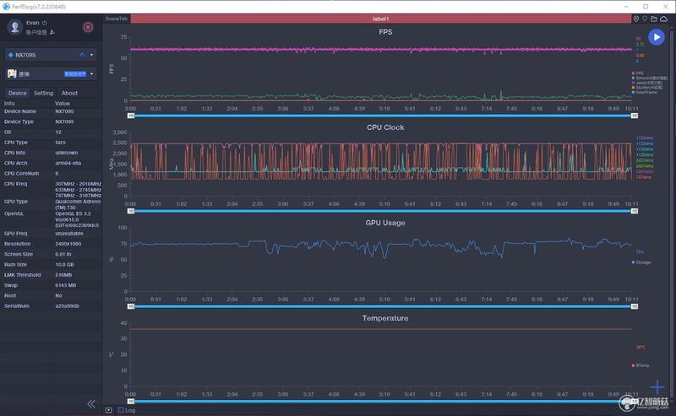The width and height of the screenshot is (676, 416).
Task: Toggle the BTemp legend series
Action: coord(641,365)
